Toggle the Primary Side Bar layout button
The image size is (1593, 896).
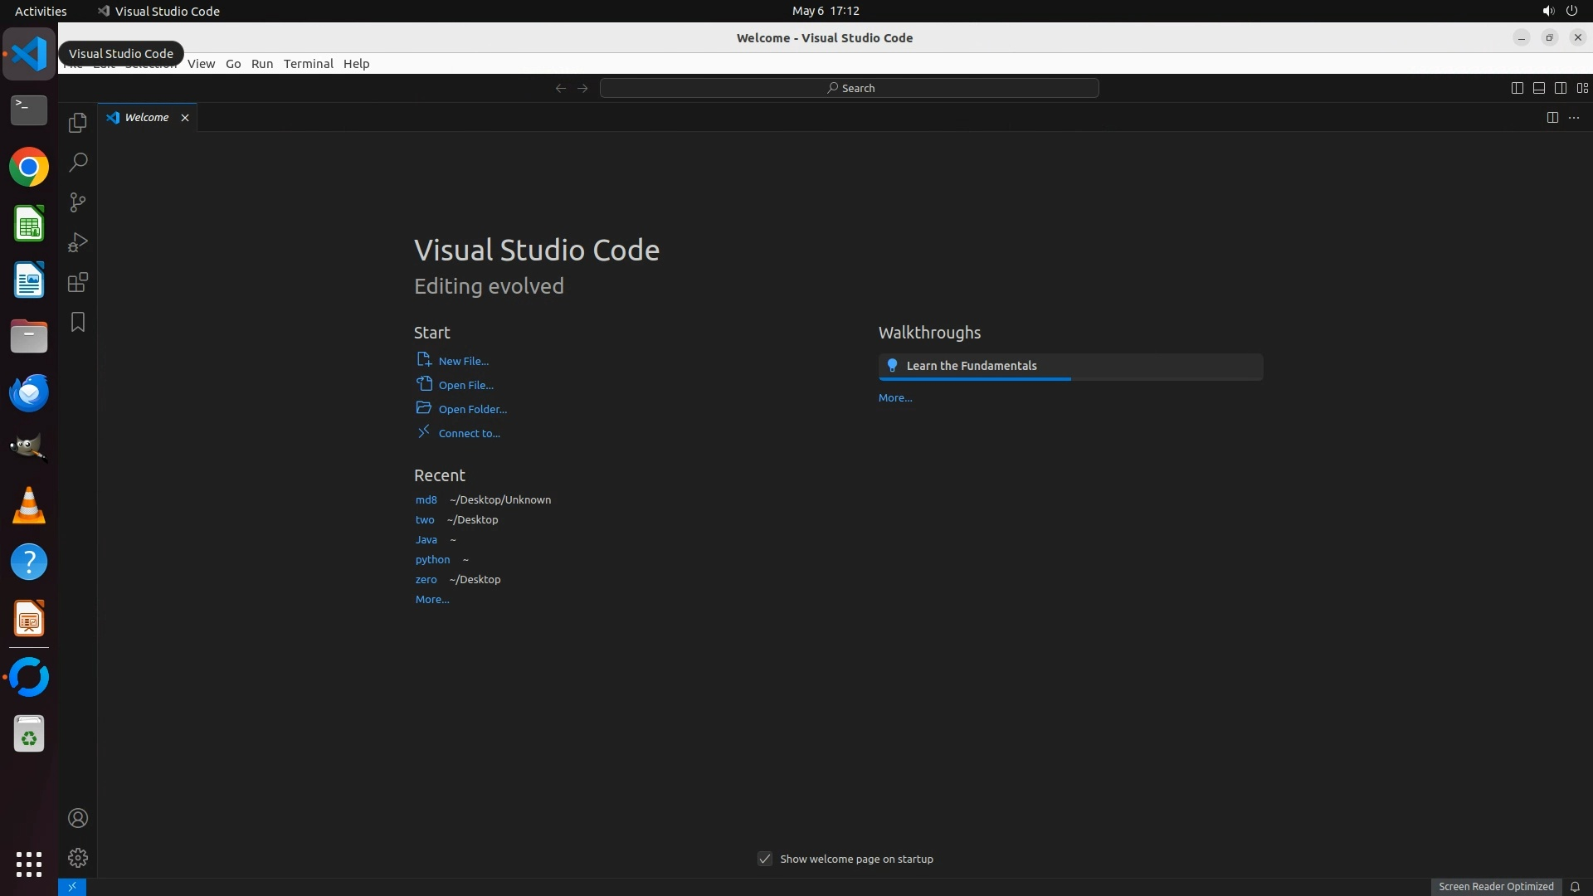[1517, 88]
